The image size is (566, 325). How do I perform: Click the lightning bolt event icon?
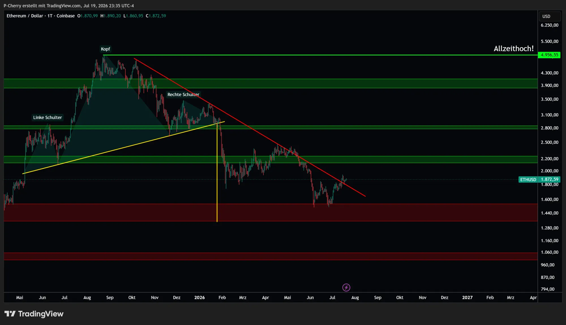tap(346, 287)
